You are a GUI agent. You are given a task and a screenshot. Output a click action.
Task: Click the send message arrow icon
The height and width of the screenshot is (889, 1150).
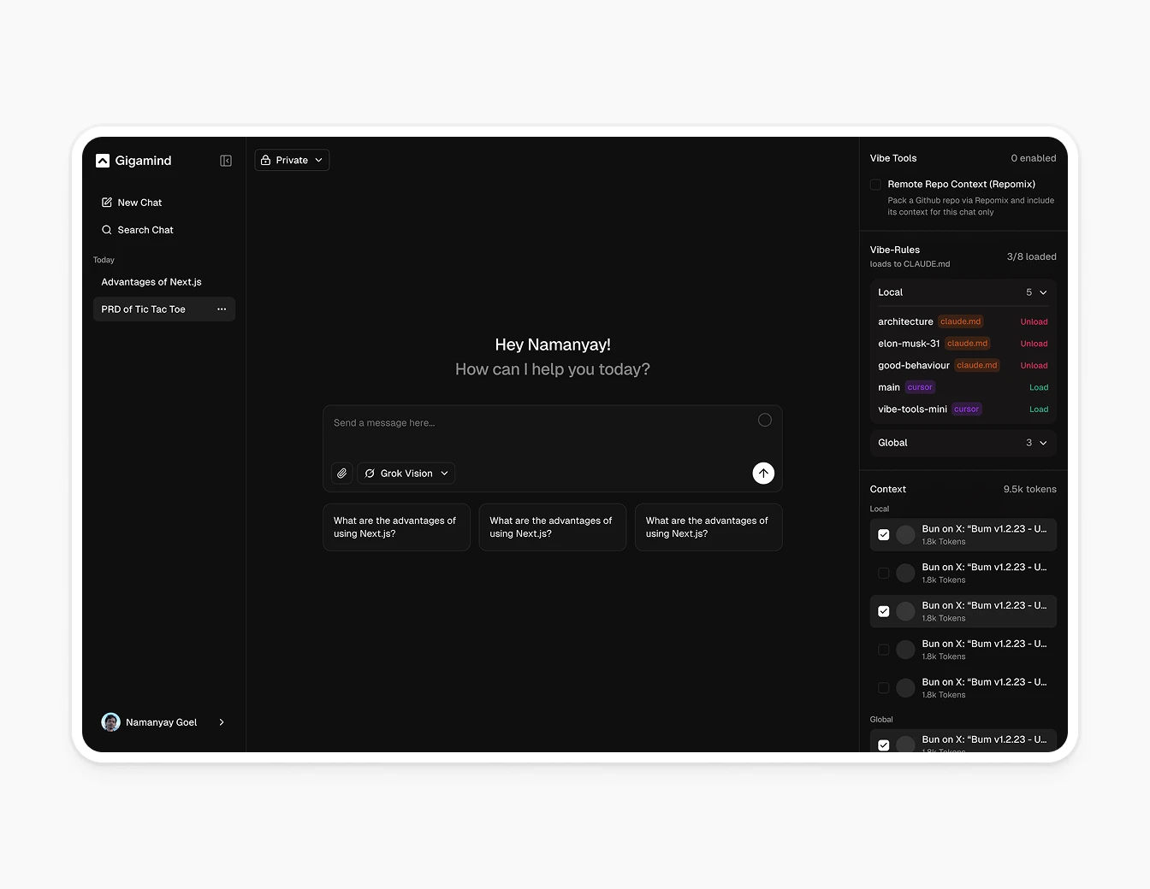tap(762, 473)
